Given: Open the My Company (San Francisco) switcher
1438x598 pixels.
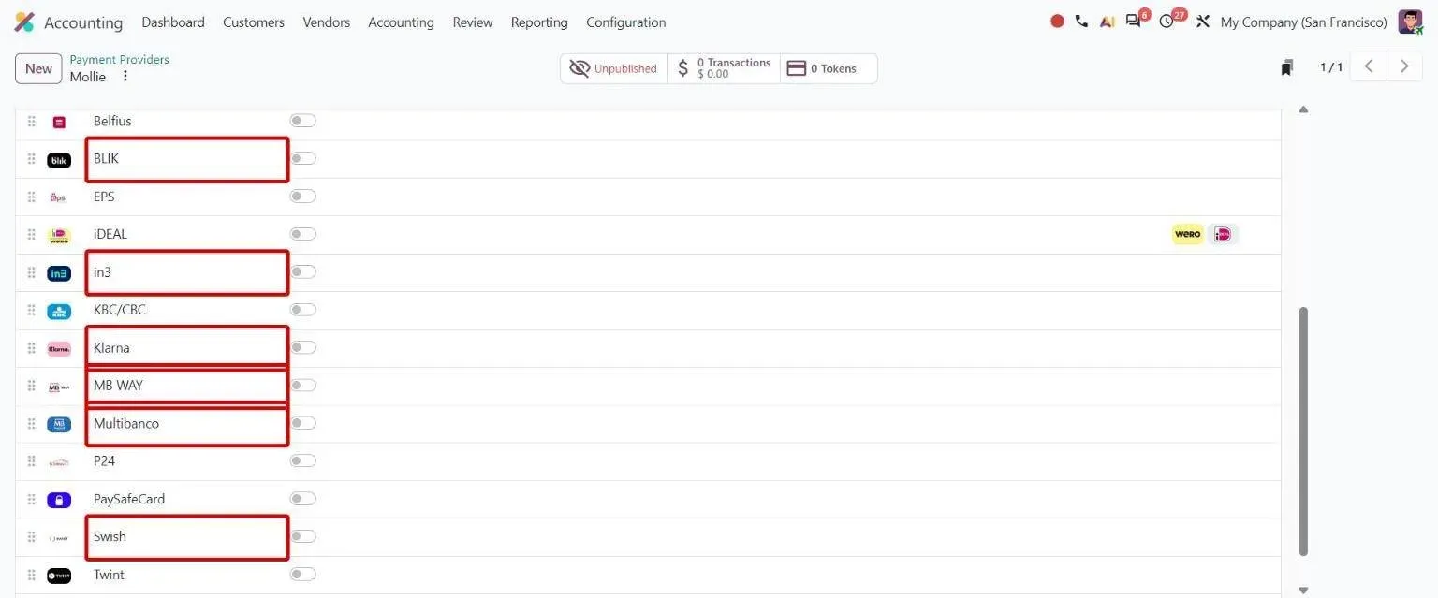Looking at the screenshot, I should coord(1304,22).
